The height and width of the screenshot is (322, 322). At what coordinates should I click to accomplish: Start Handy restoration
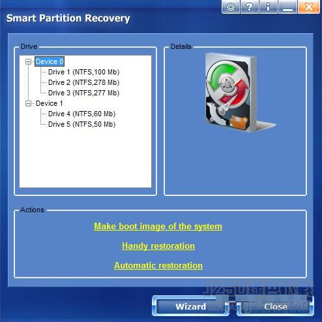[x=158, y=246]
